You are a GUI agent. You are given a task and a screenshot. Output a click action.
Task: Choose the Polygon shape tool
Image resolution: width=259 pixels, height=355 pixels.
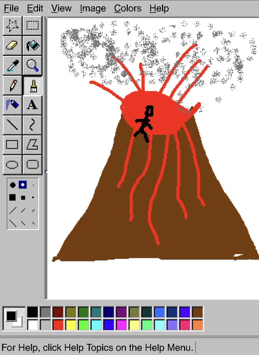pos(32,145)
